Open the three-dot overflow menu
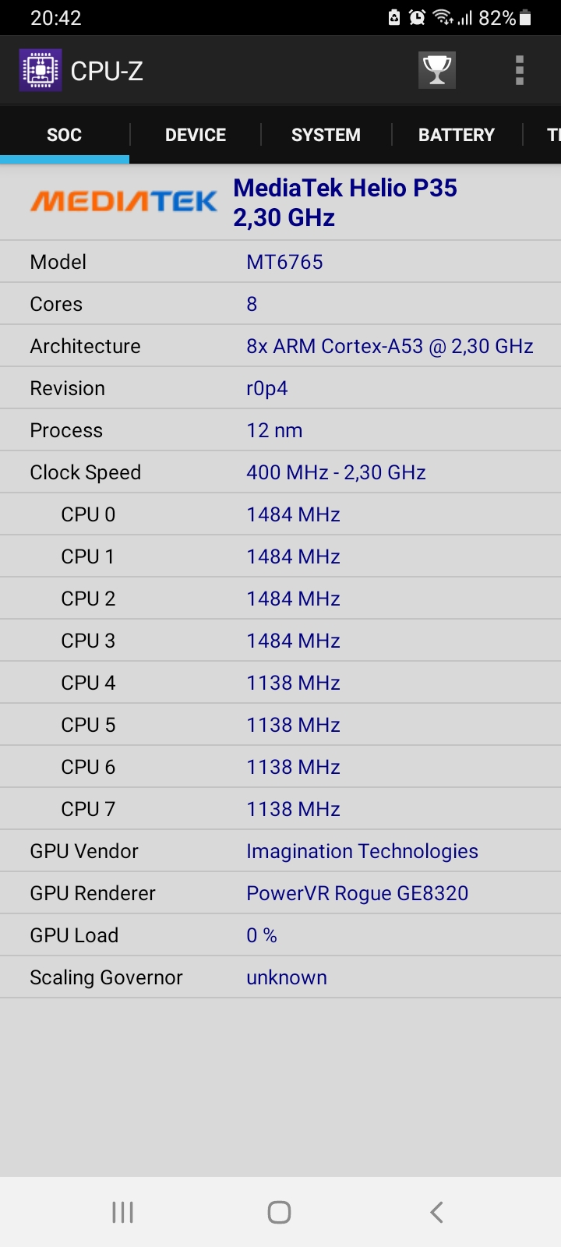The height and width of the screenshot is (1247, 561). click(520, 71)
